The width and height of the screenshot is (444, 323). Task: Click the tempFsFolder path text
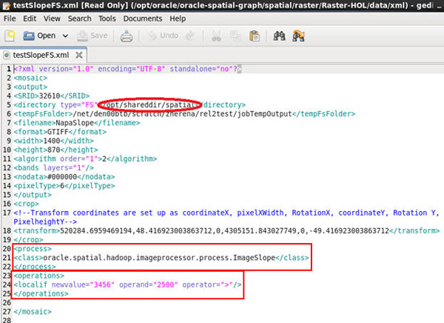click(182, 114)
